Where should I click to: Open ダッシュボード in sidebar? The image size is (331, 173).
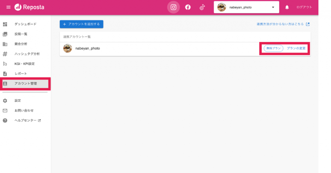[x=25, y=24]
